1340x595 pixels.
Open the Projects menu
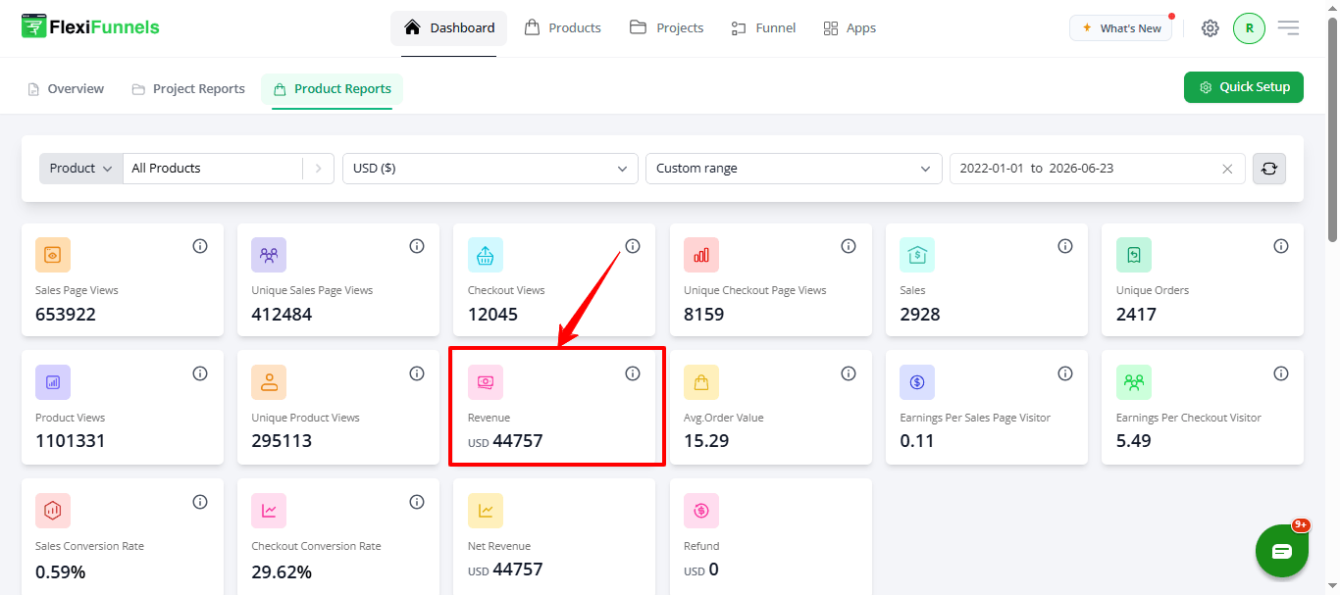point(667,28)
